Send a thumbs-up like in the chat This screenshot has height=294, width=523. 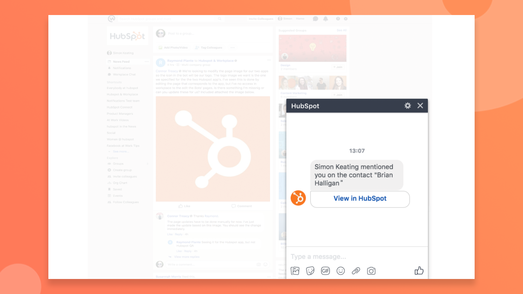point(419,271)
